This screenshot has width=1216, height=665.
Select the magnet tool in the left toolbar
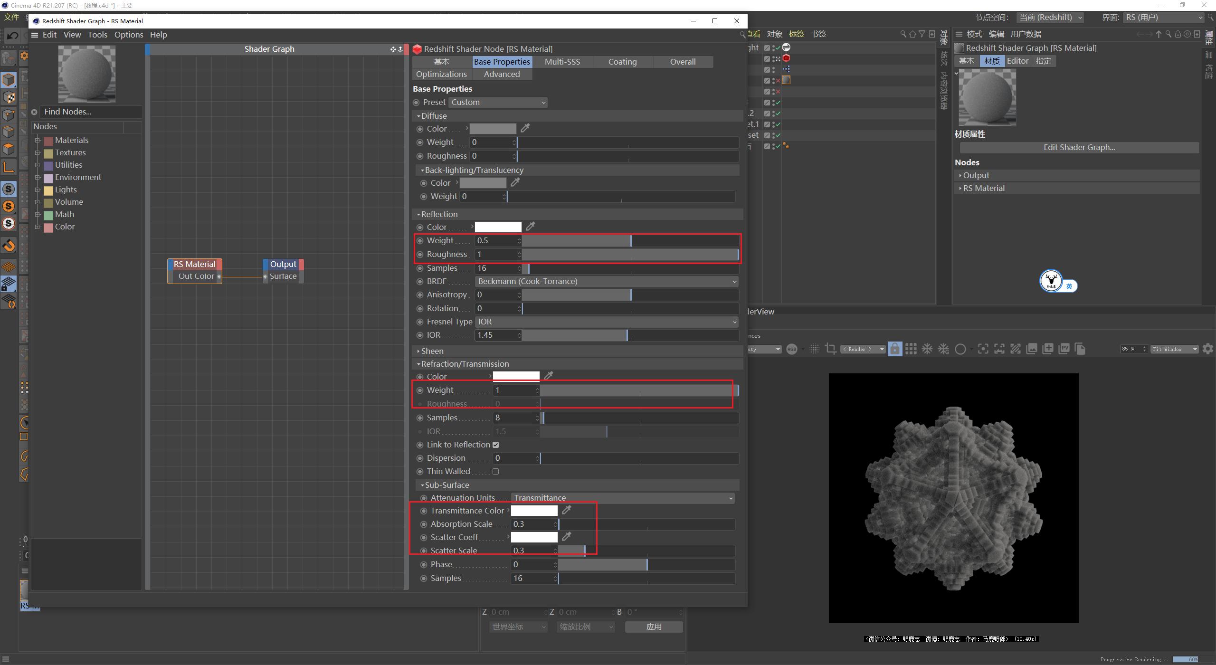9,245
